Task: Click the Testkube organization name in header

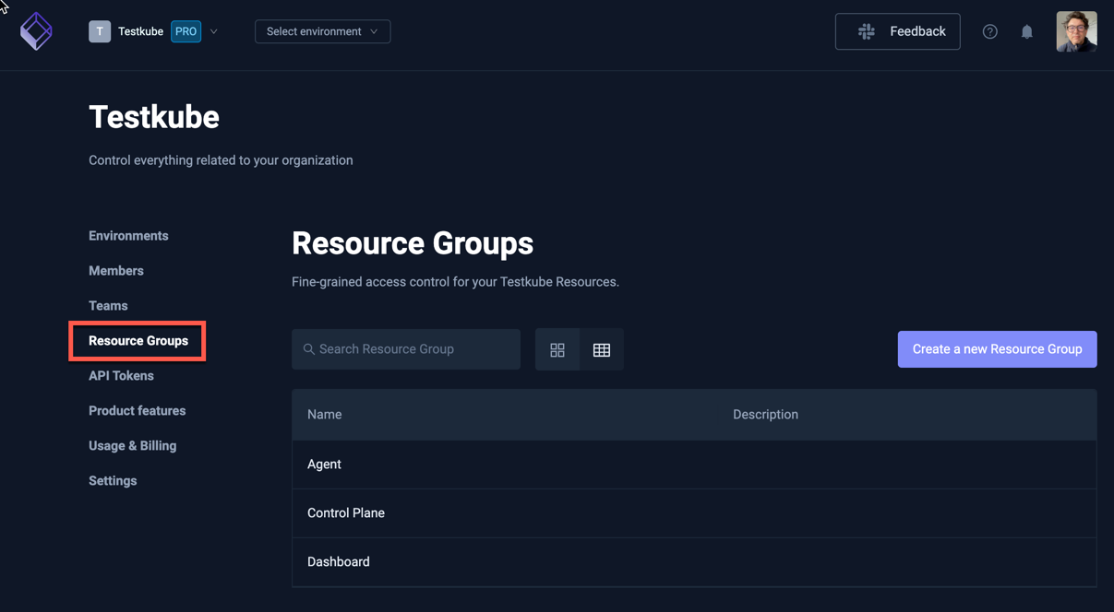Action: click(140, 31)
